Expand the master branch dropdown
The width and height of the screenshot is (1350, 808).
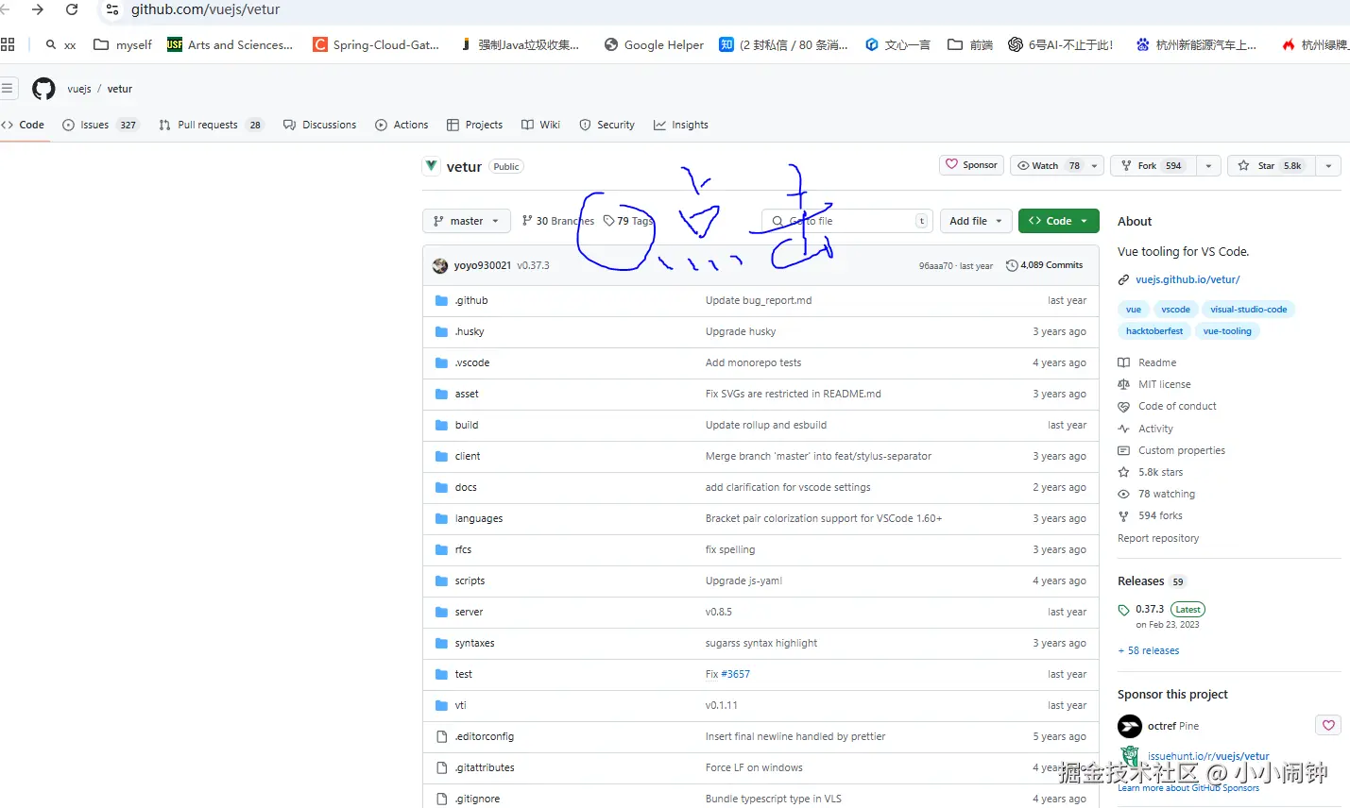tap(467, 221)
